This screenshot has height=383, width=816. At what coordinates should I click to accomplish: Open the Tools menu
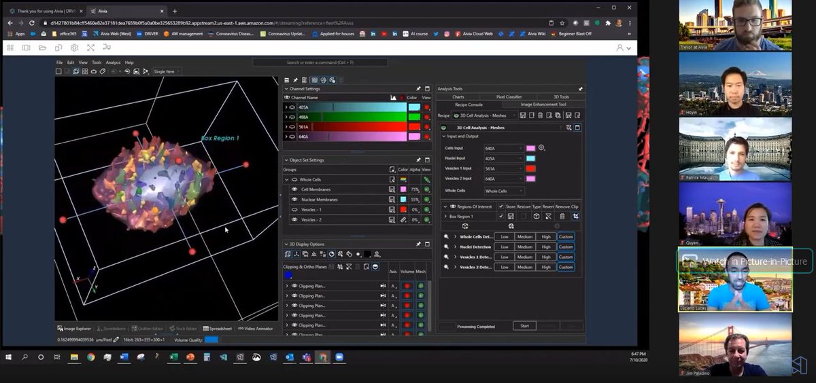coord(97,62)
